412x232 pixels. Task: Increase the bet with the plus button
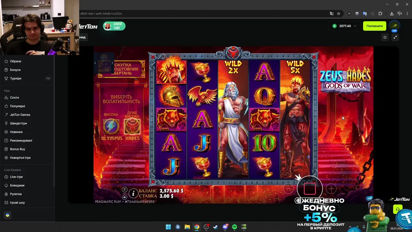331,189
